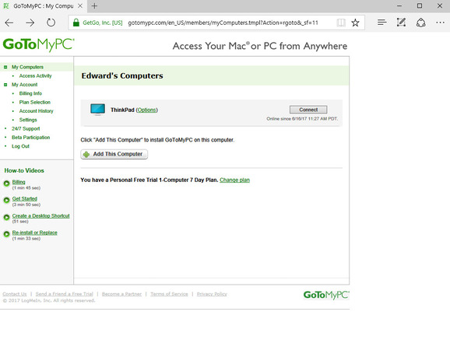Click the footer GoToMyPC logo
The width and height of the screenshot is (450, 350).
point(326,295)
